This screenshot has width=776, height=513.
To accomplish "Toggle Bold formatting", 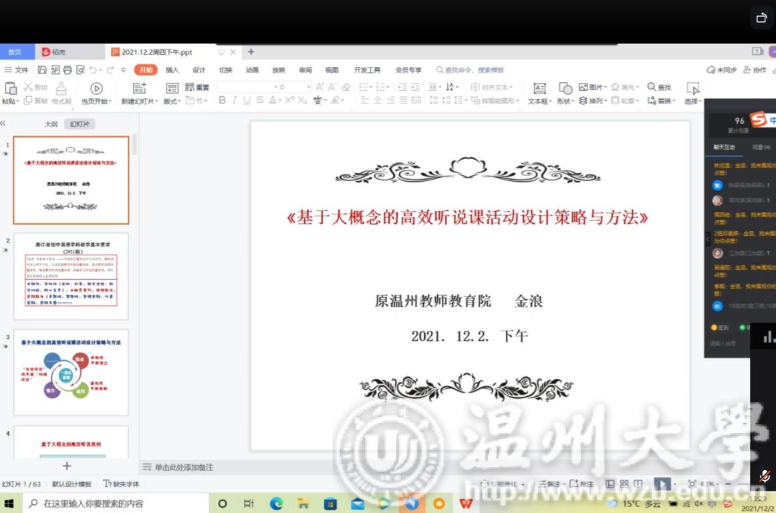I will 222,100.
